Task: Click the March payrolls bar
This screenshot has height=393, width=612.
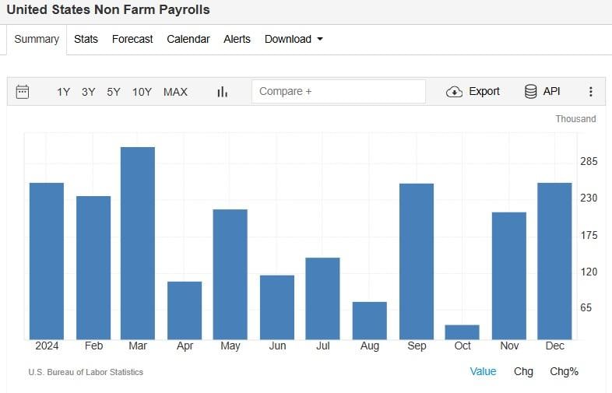Action: 138,243
